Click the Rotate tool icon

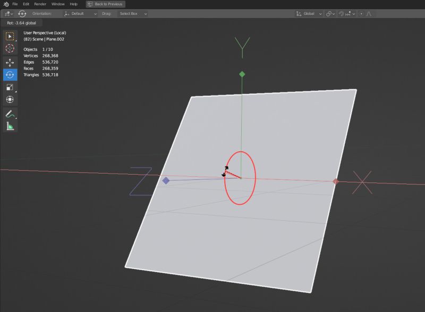tap(9, 74)
